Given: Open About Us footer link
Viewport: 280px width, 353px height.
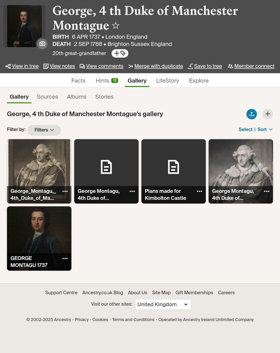Looking at the screenshot, I should click(137, 293).
